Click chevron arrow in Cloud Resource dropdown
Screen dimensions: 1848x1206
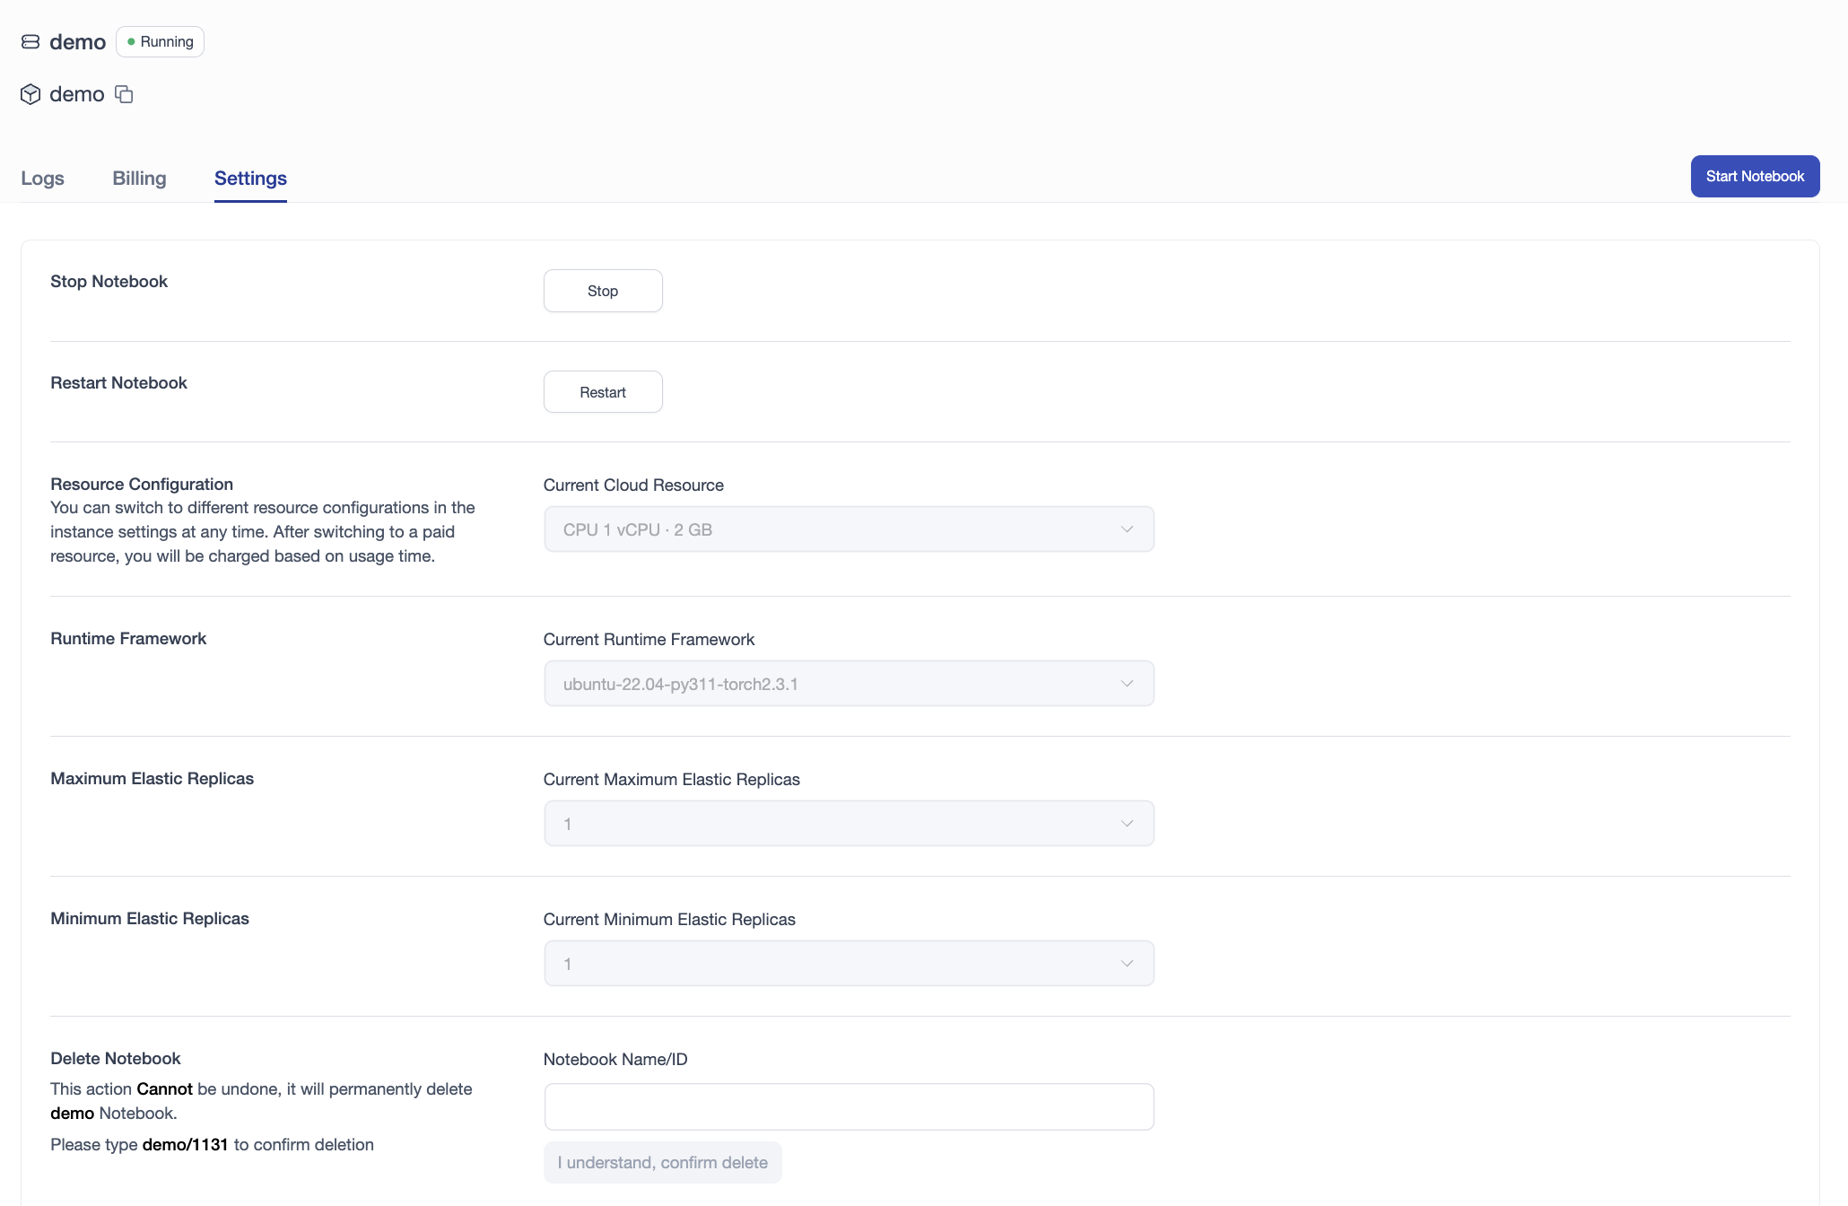pos(1127,529)
